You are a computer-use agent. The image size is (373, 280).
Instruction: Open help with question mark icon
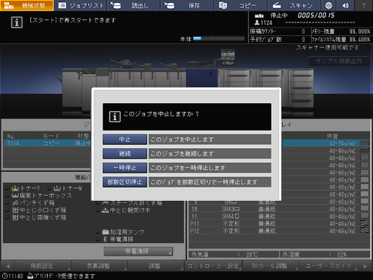click(x=364, y=5)
